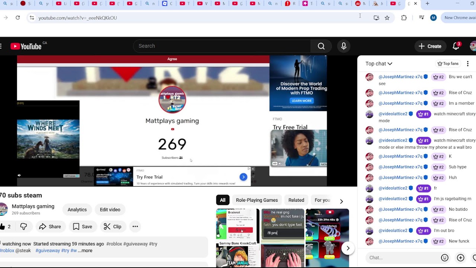Open Chrome profile avatar M

click(433, 17)
